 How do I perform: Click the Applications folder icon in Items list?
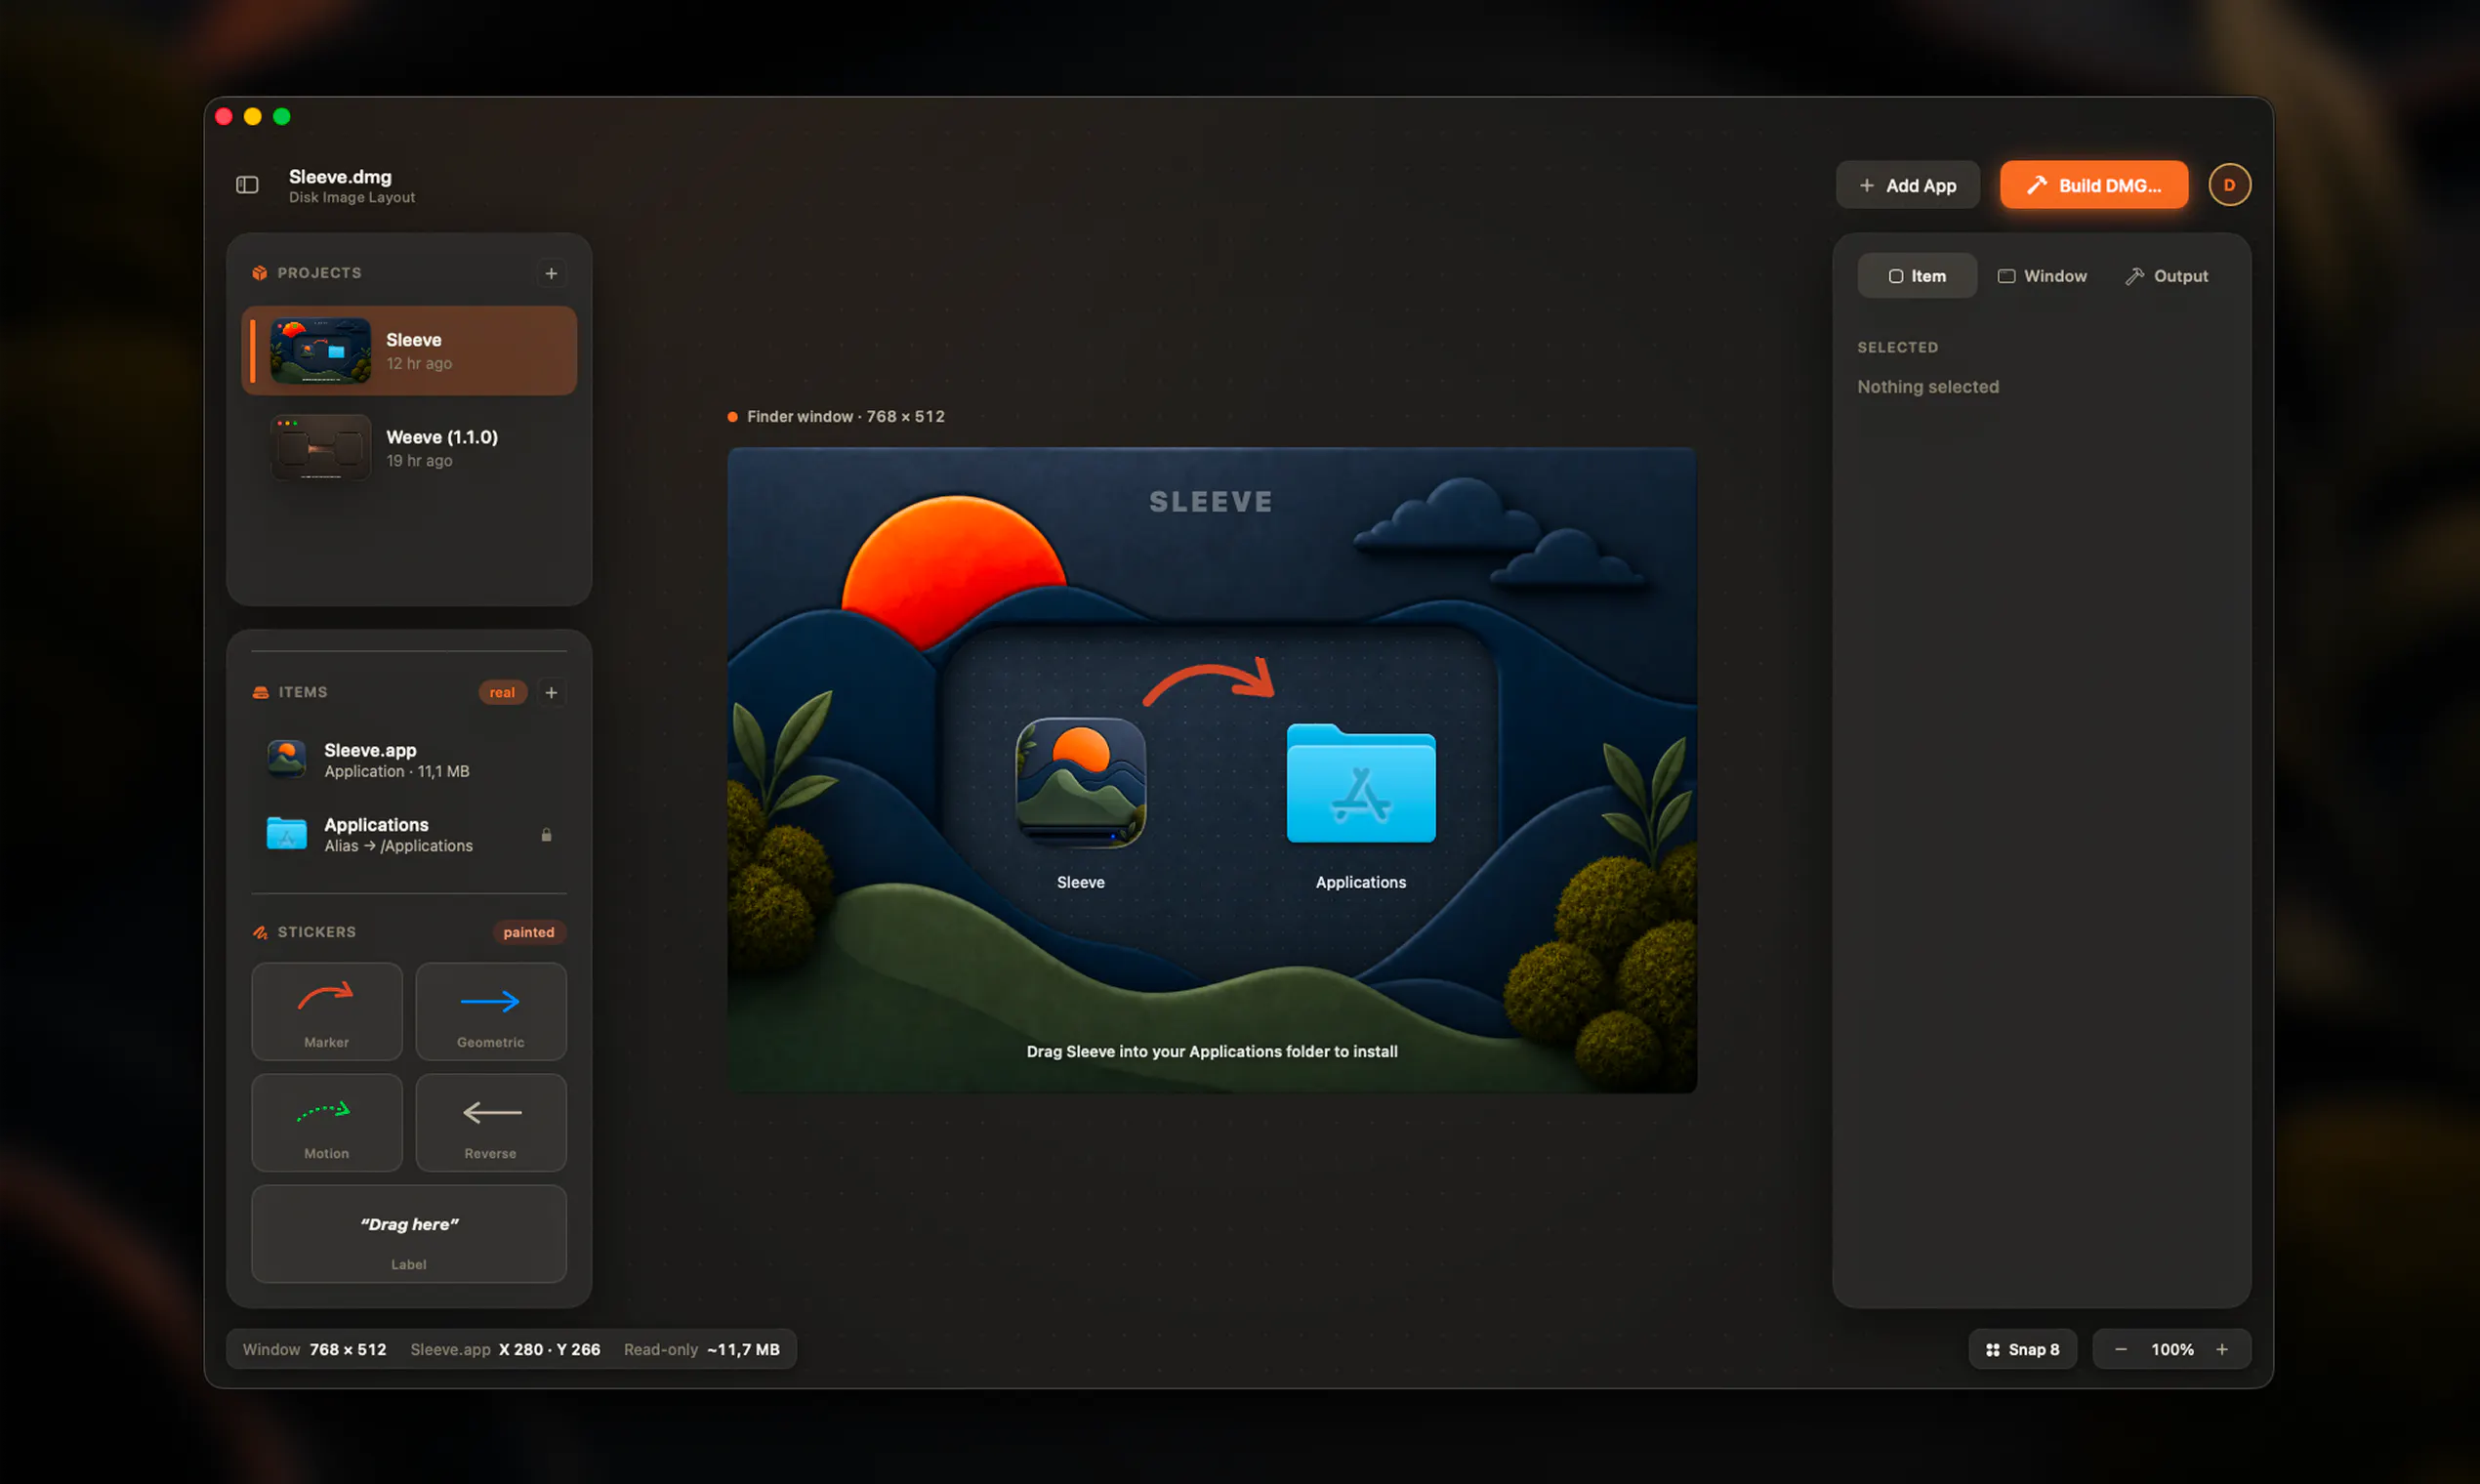[287, 834]
